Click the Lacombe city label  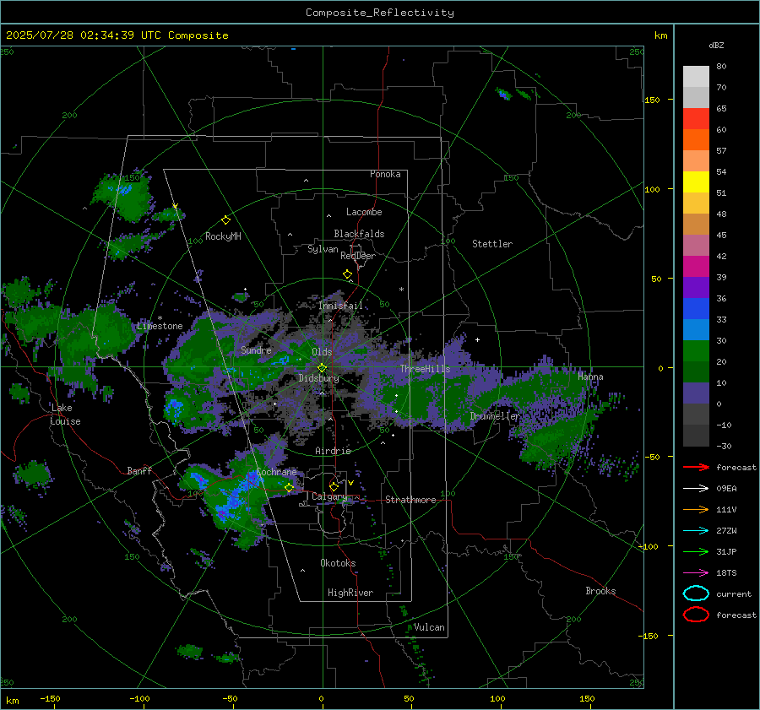click(x=364, y=212)
